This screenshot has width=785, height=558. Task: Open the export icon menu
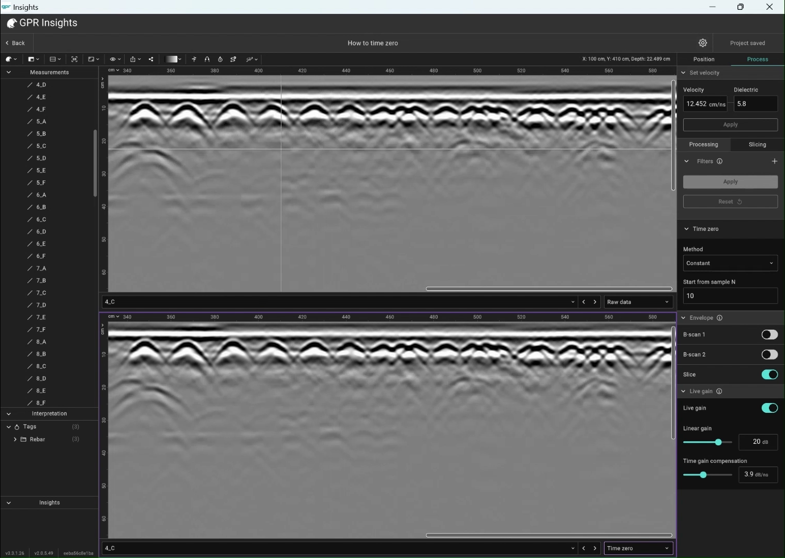(134, 59)
